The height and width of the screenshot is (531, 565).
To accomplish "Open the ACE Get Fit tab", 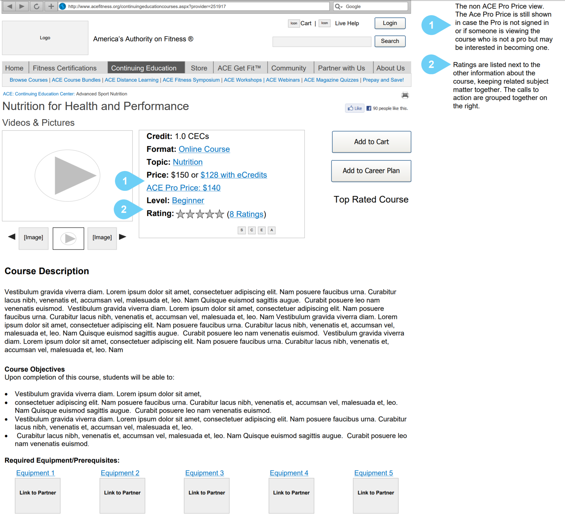I will (240, 68).
